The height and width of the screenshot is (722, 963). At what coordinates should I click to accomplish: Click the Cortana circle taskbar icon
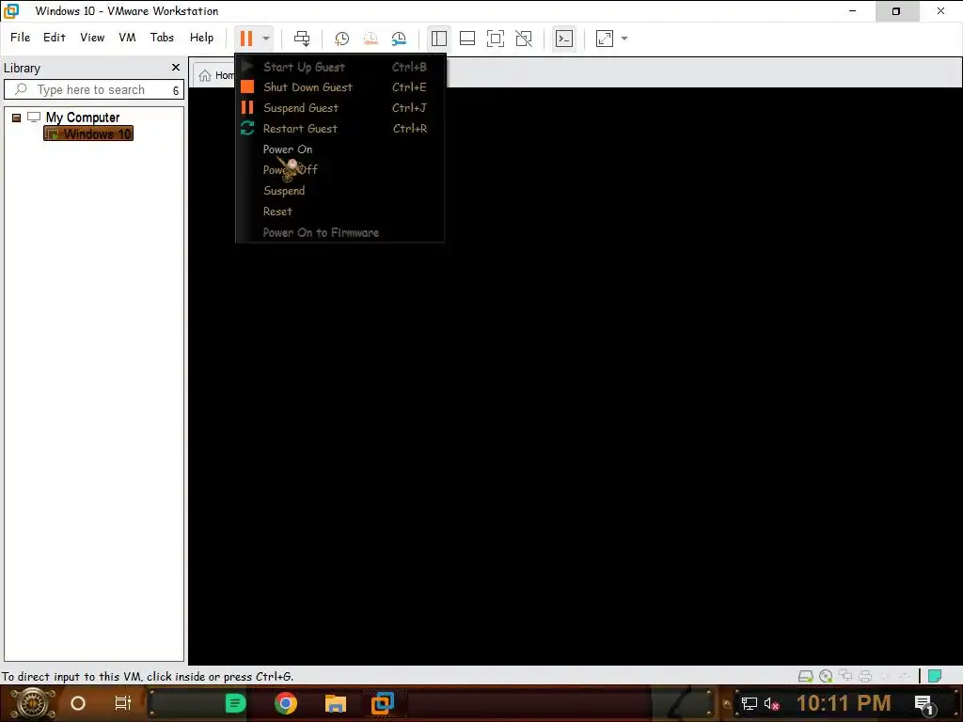[78, 703]
